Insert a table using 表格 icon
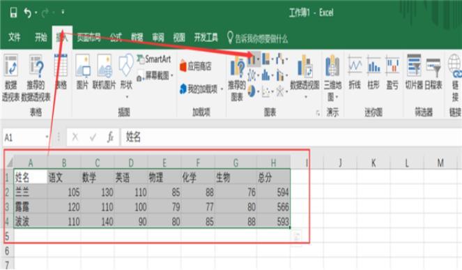This screenshot has width=462, height=270. pyautogui.click(x=61, y=72)
